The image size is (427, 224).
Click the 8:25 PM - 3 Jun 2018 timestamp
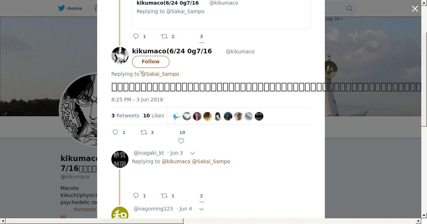pyautogui.click(x=137, y=100)
